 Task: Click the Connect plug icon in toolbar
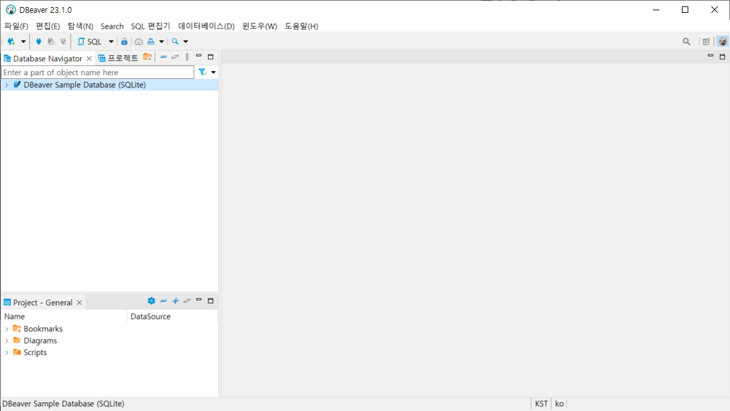(38, 42)
